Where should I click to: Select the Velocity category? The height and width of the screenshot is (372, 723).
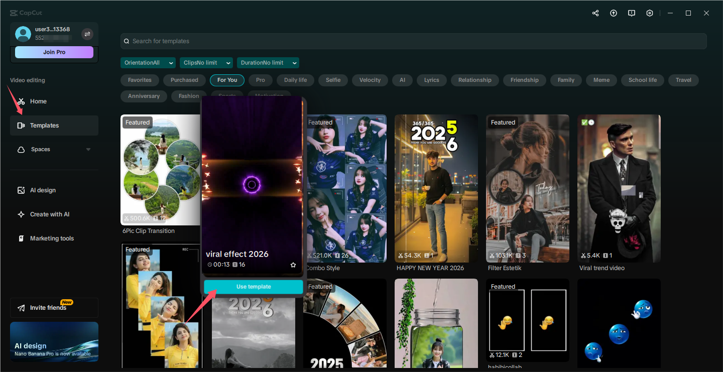tap(370, 80)
